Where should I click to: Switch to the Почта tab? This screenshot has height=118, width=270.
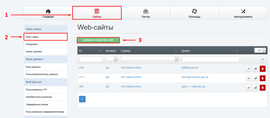pyautogui.click(x=146, y=13)
